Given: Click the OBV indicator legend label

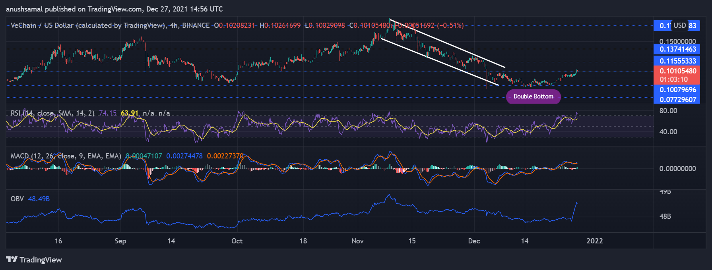Looking at the screenshot, I should click(17, 199).
